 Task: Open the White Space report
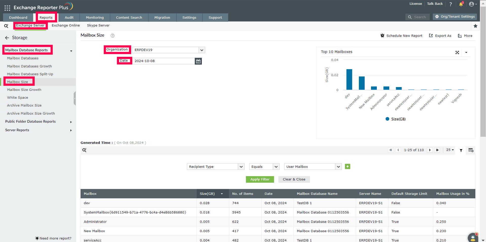(17, 98)
